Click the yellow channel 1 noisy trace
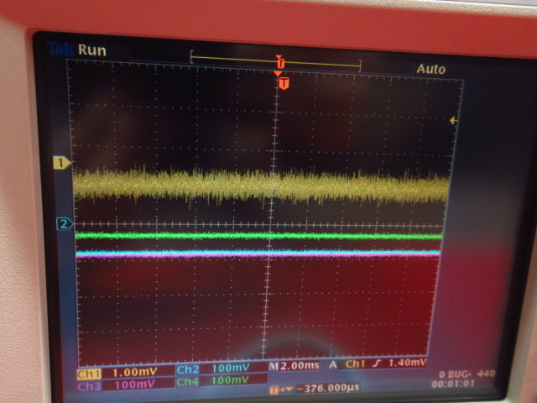 [260, 186]
